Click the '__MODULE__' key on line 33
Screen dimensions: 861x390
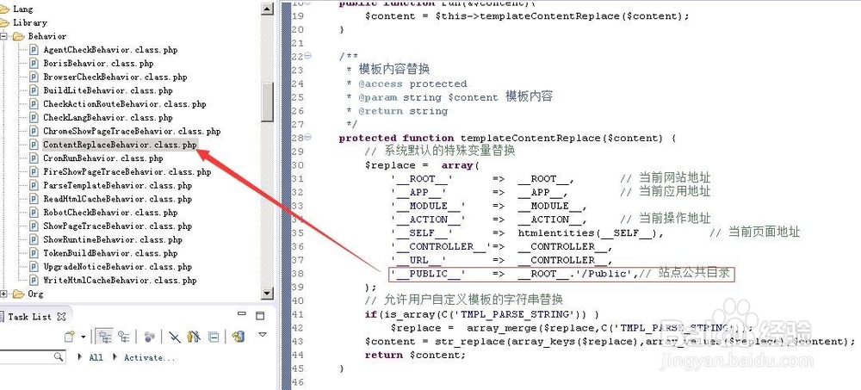pos(428,206)
